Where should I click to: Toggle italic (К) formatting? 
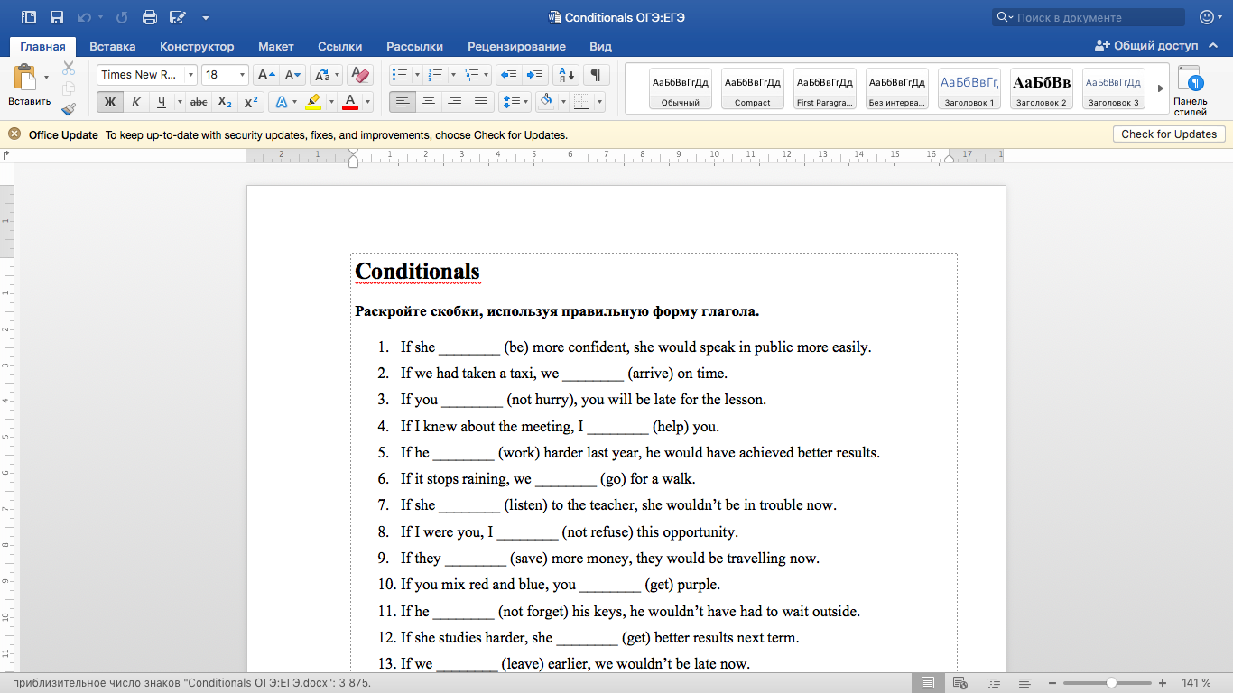tap(135, 102)
